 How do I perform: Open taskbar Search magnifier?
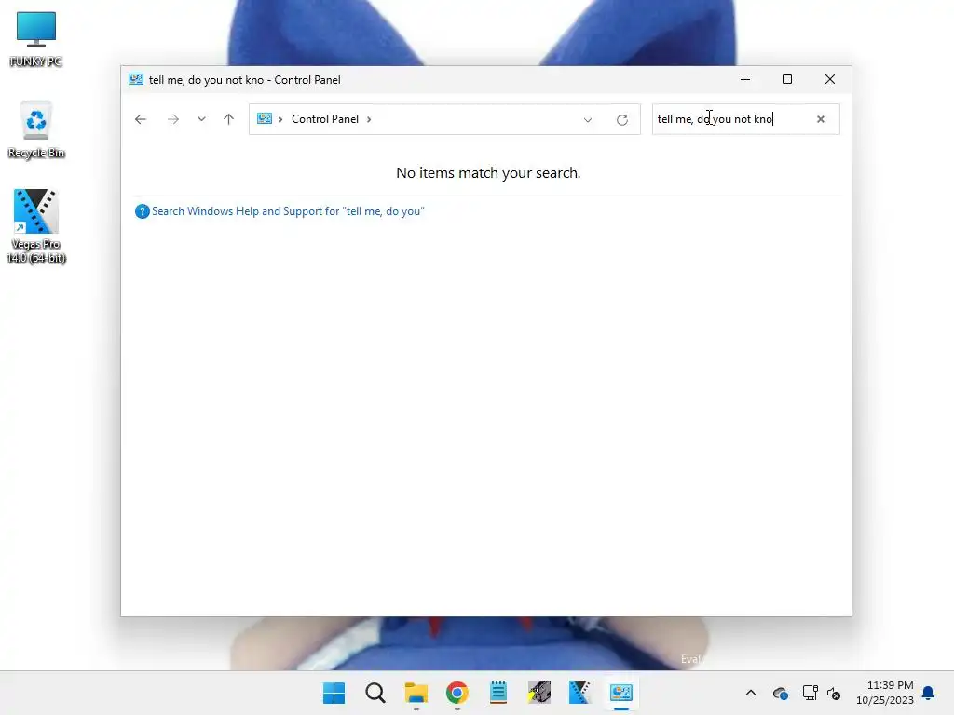[375, 693]
